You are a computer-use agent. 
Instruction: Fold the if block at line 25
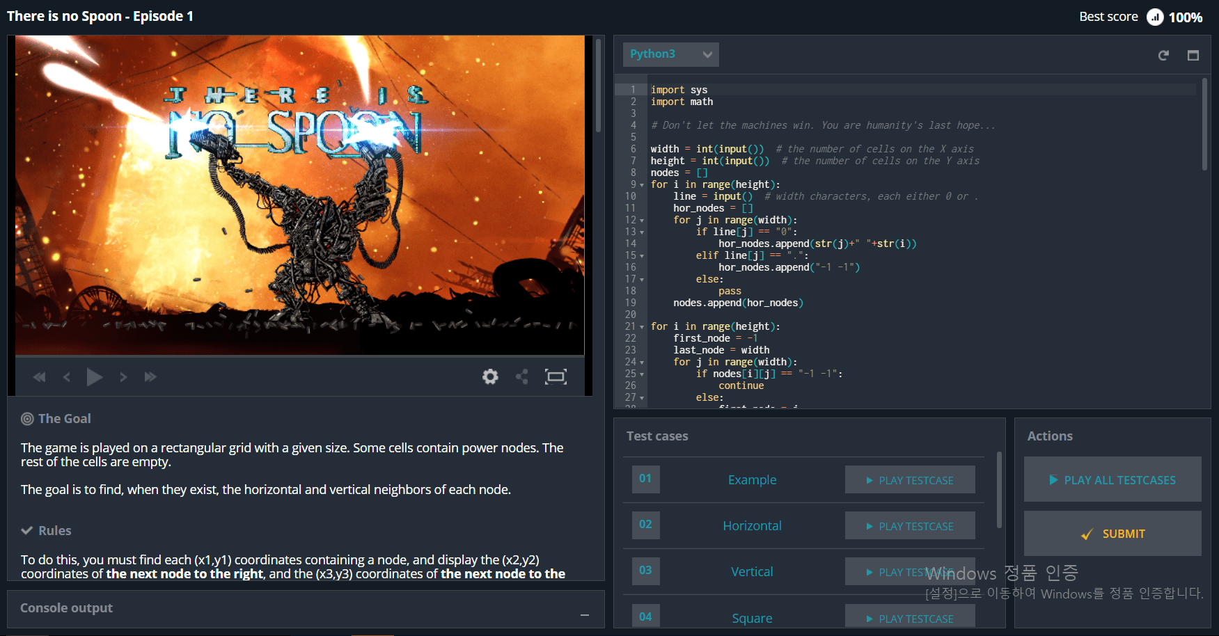(642, 374)
